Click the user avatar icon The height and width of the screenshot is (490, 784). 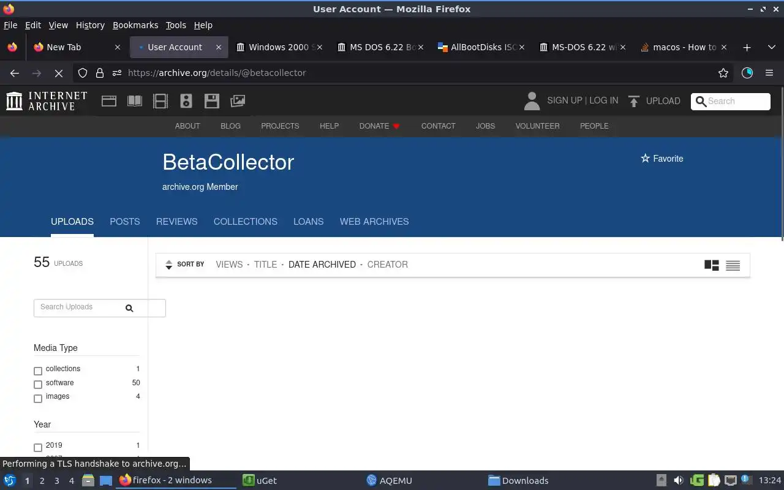click(x=532, y=101)
